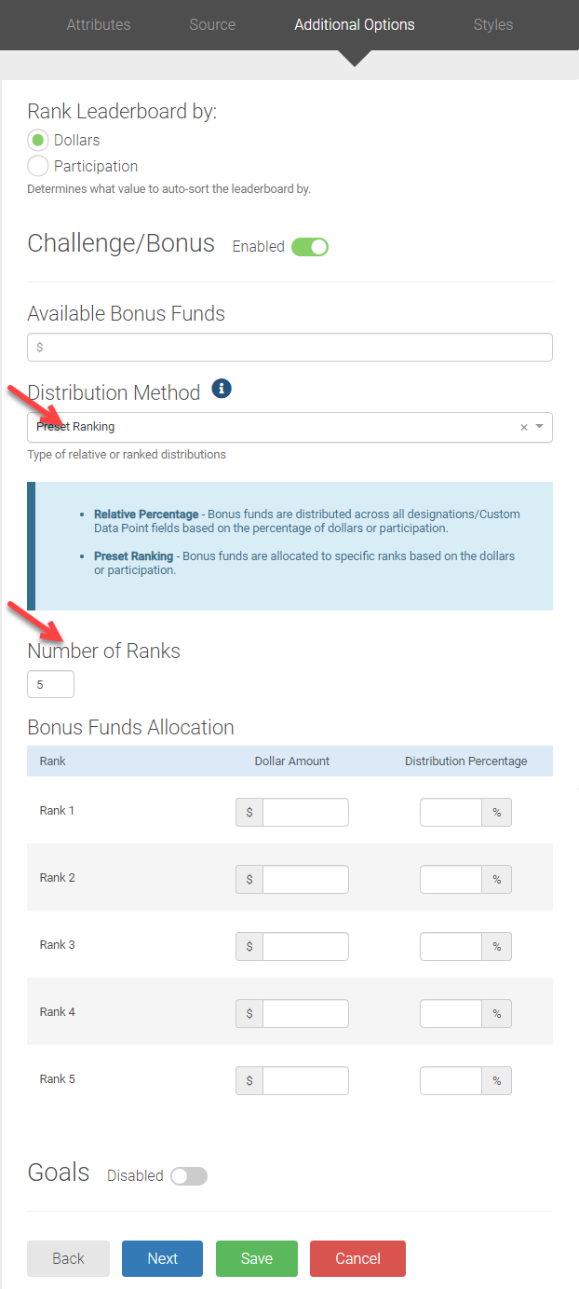
Task: Click the Number of Ranks input showing 5
Action: 50,683
